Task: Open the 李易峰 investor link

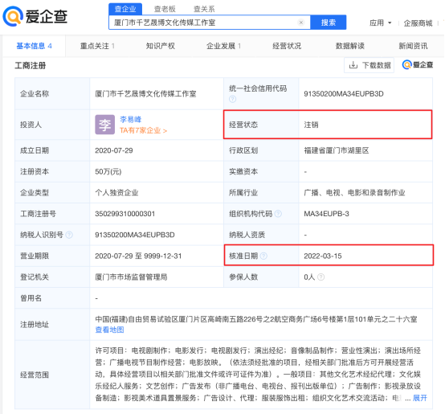Action: pyautogui.click(x=130, y=119)
